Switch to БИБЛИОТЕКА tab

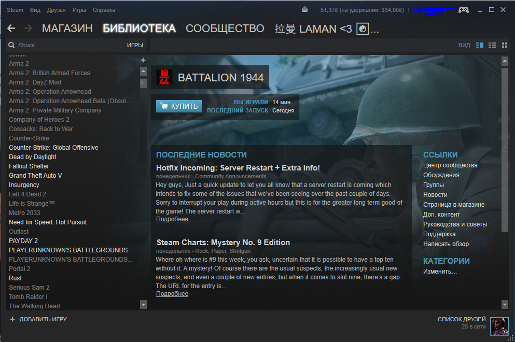click(140, 28)
